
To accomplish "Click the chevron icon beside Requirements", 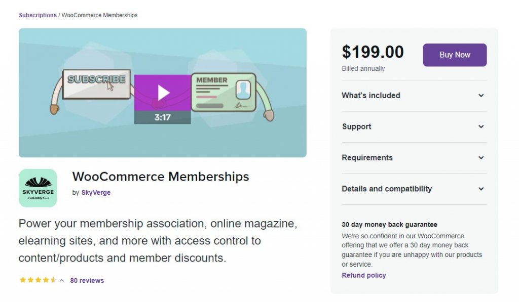I will click(481, 158).
